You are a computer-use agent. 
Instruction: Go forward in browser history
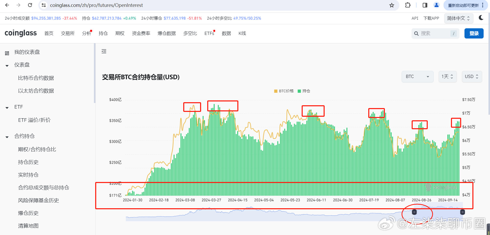(x=18, y=5)
